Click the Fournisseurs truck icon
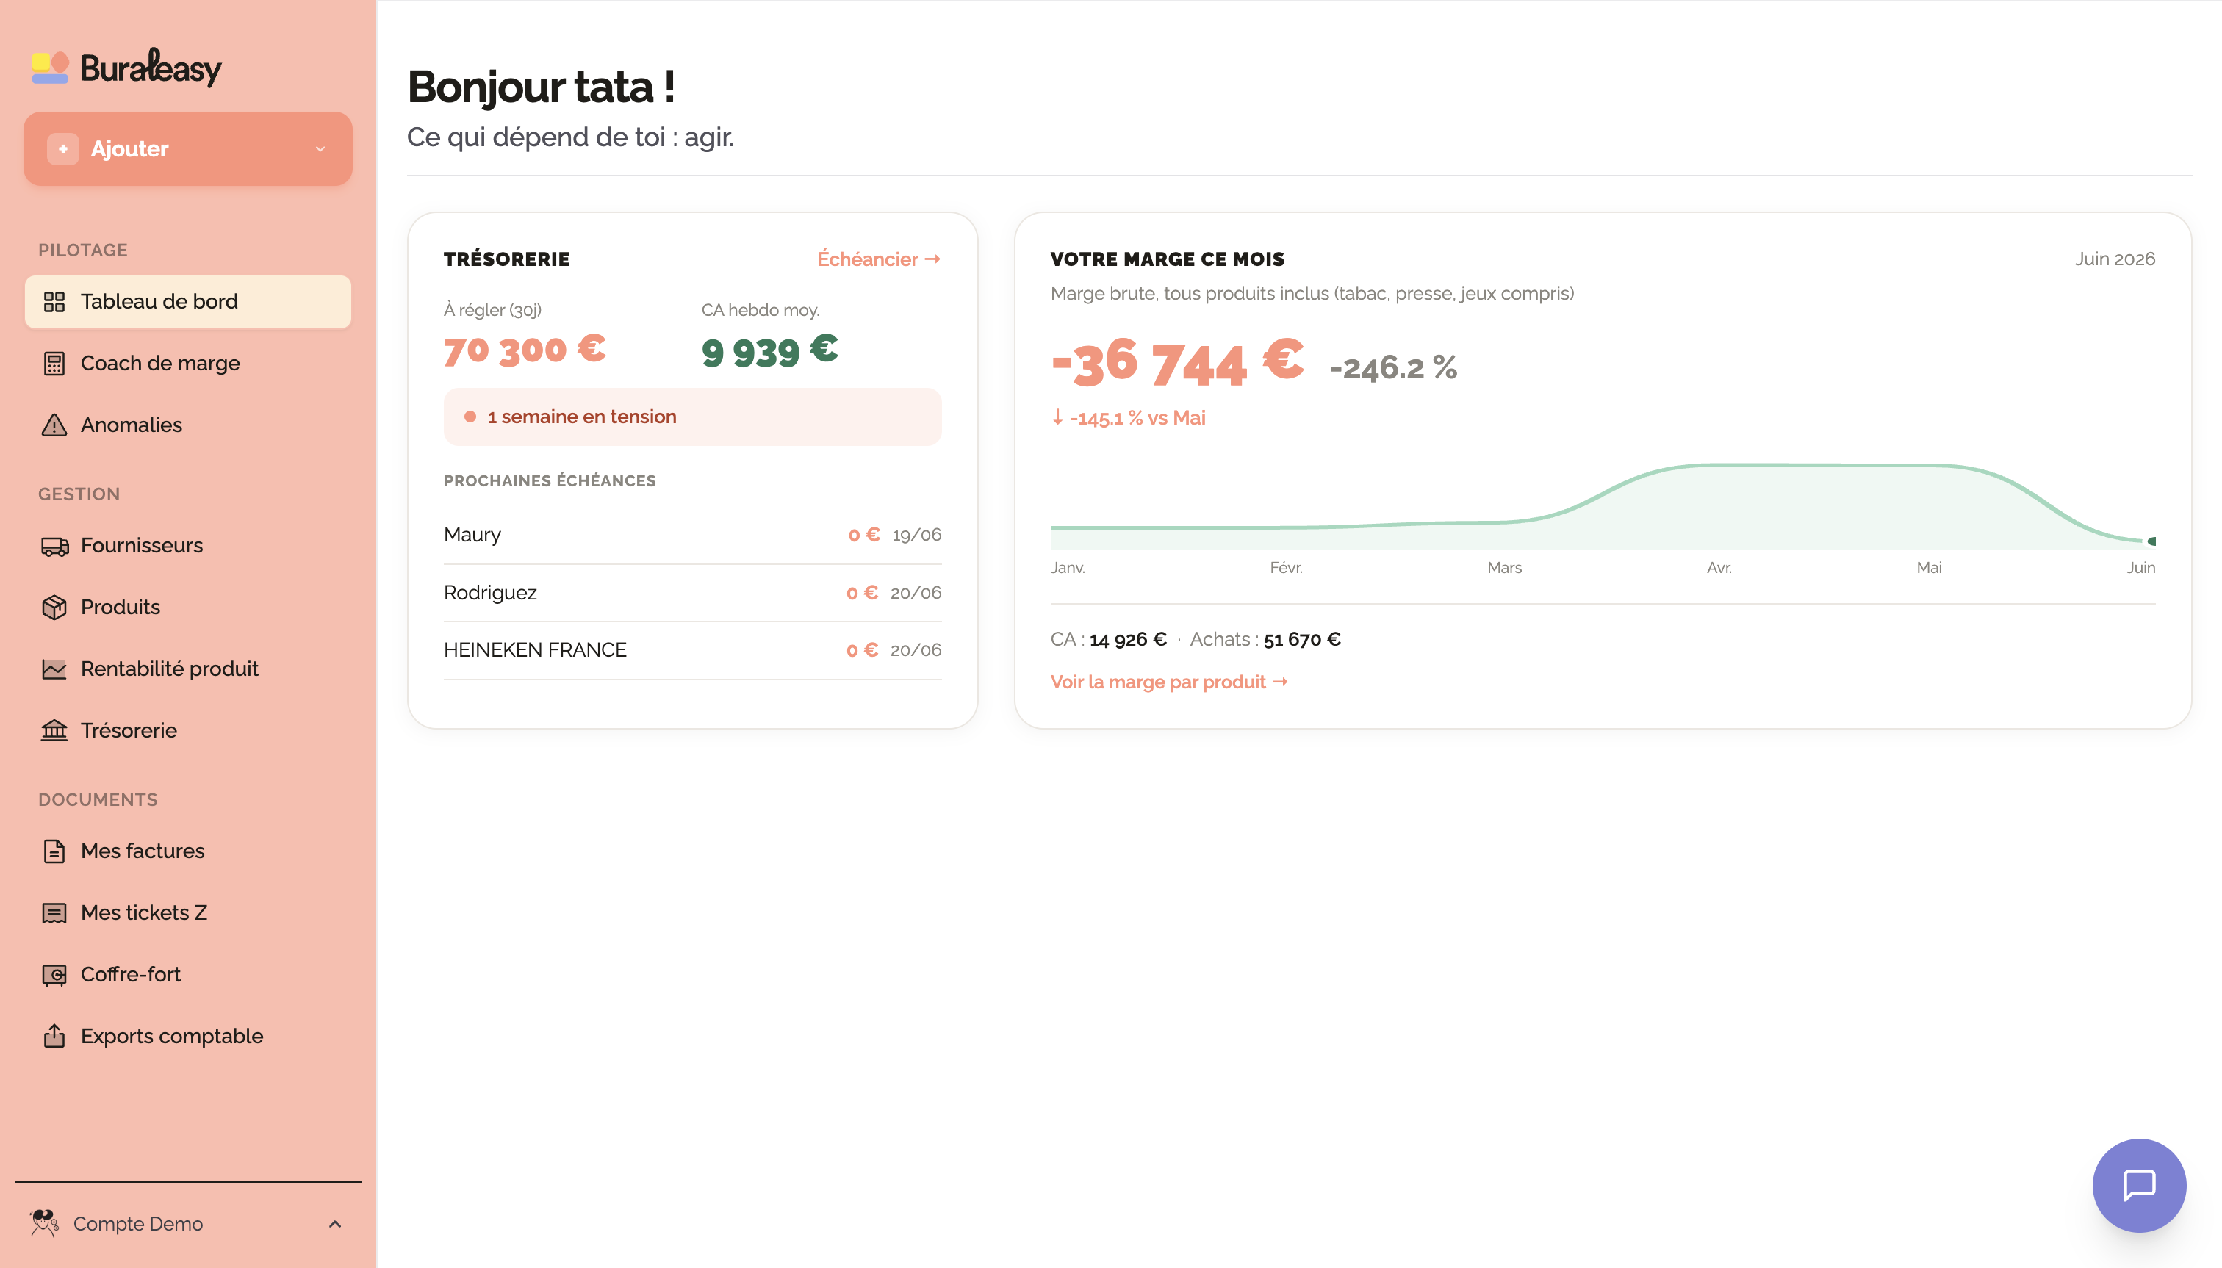Image resolution: width=2222 pixels, height=1268 pixels. [x=54, y=546]
